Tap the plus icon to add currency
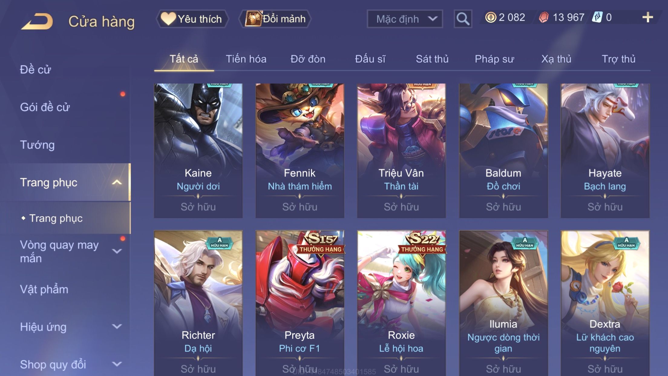Screen dimensions: 668x376 [x=647, y=17]
